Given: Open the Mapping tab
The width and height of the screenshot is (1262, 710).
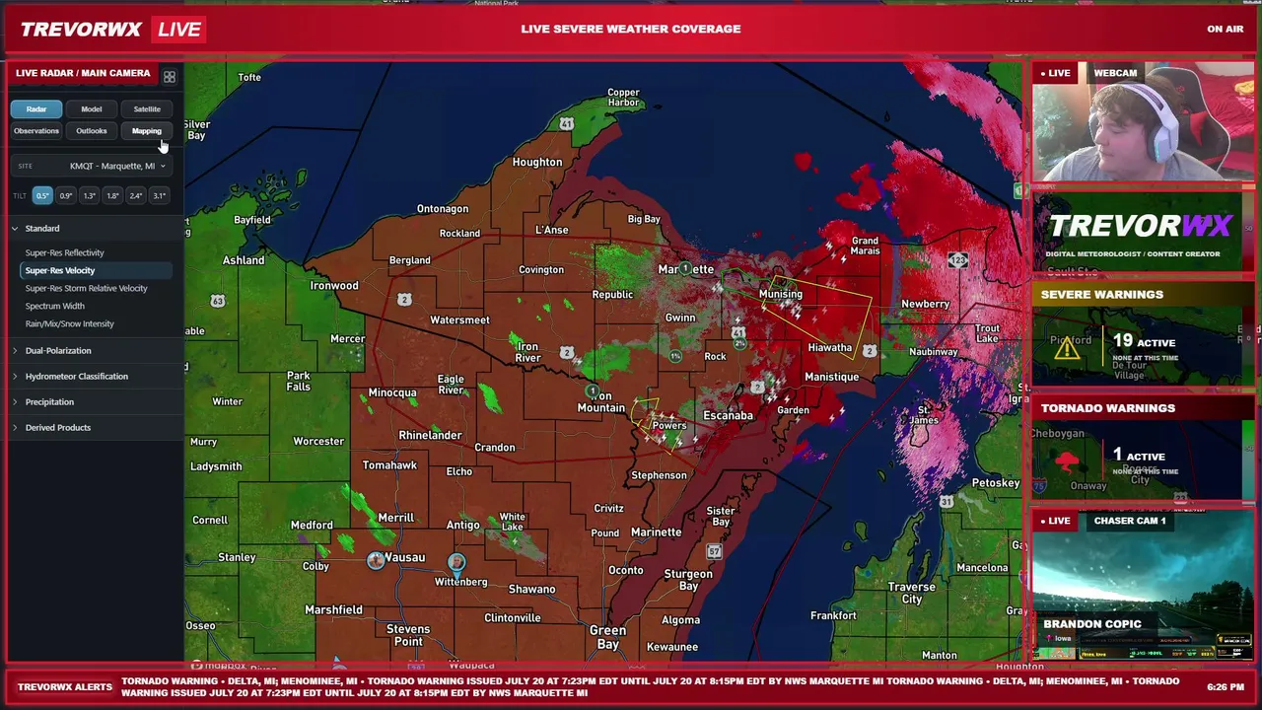Looking at the screenshot, I should [x=147, y=131].
